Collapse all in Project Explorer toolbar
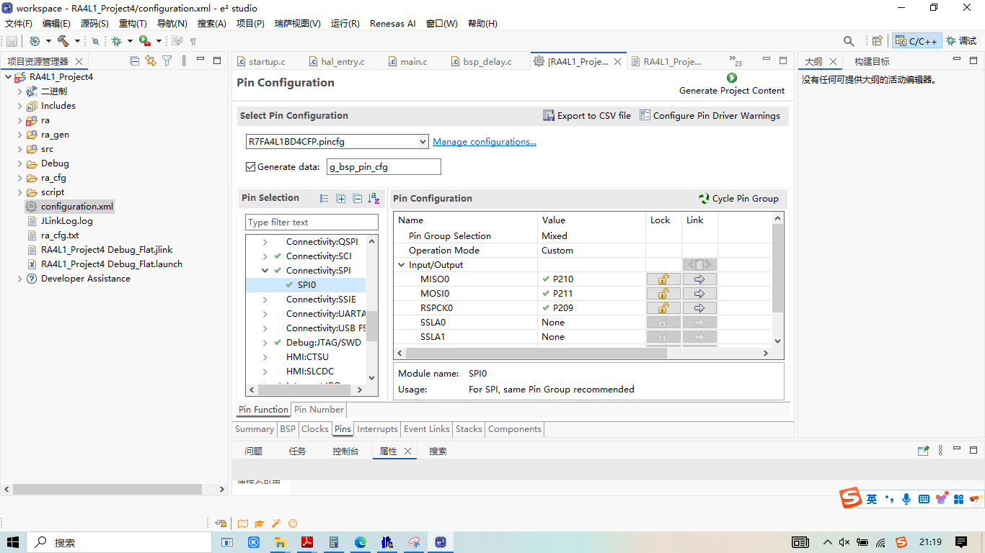This screenshot has width=985, height=553. click(134, 61)
